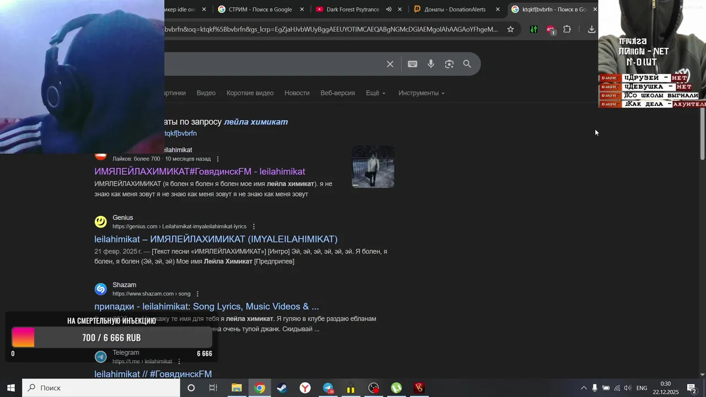This screenshot has width=706, height=397.
Task: Open first result's three-dot options menu
Action: pos(217,159)
